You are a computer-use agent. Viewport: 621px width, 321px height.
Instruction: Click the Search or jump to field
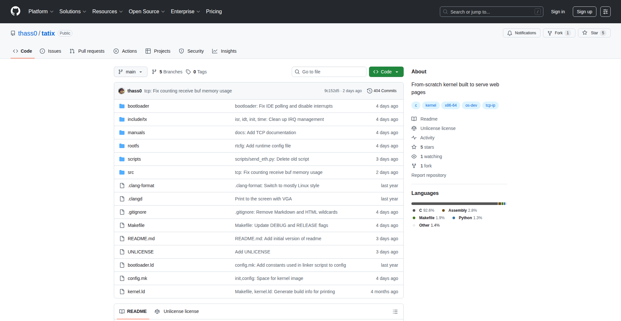(x=491, y=12)
